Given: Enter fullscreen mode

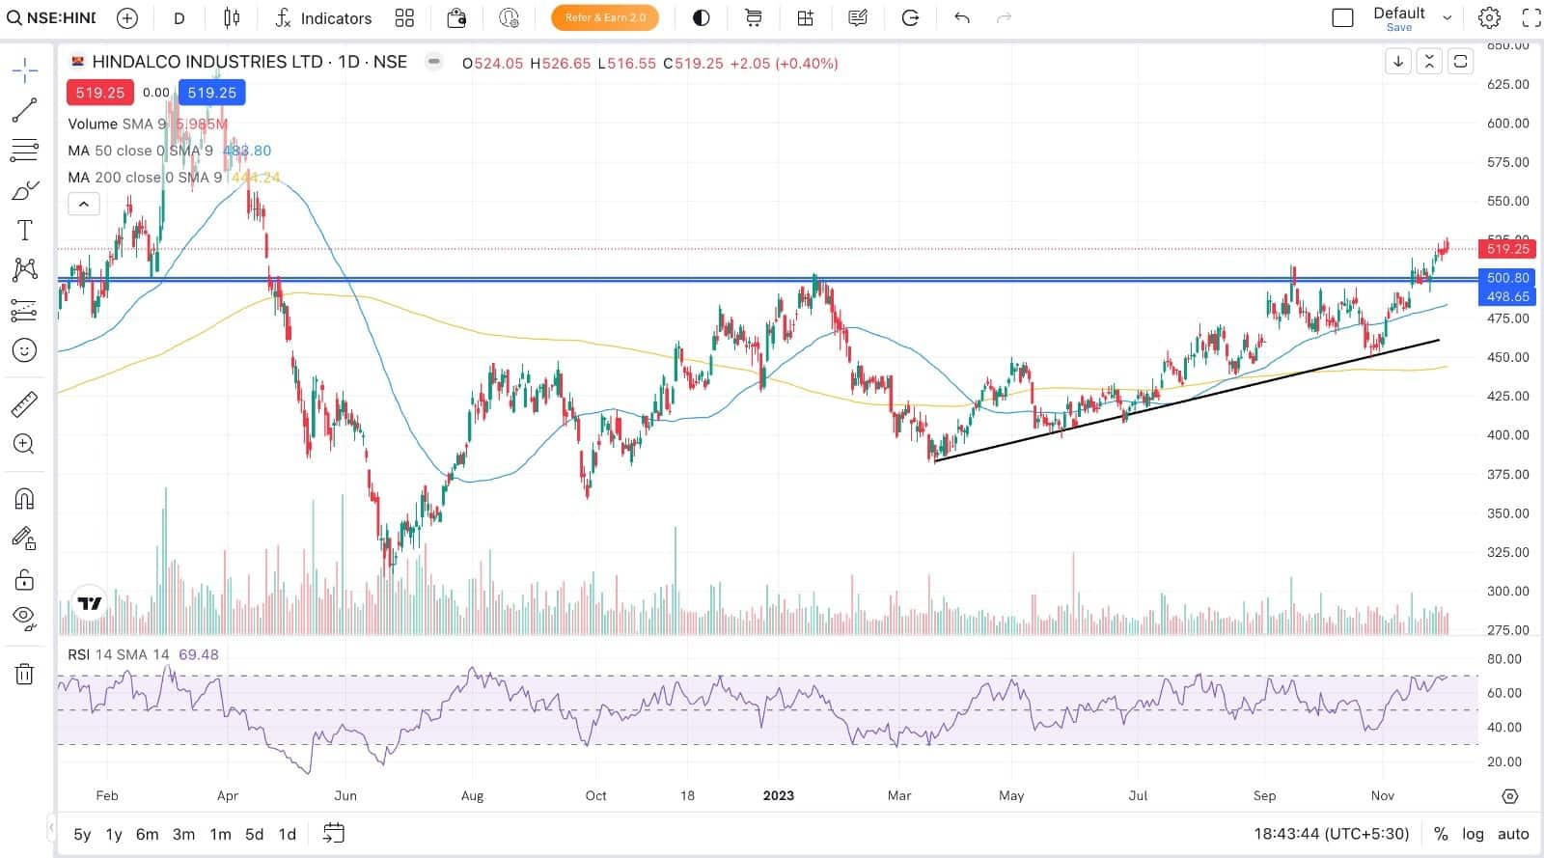Looking at the screenshot, I should [1531, 17].
